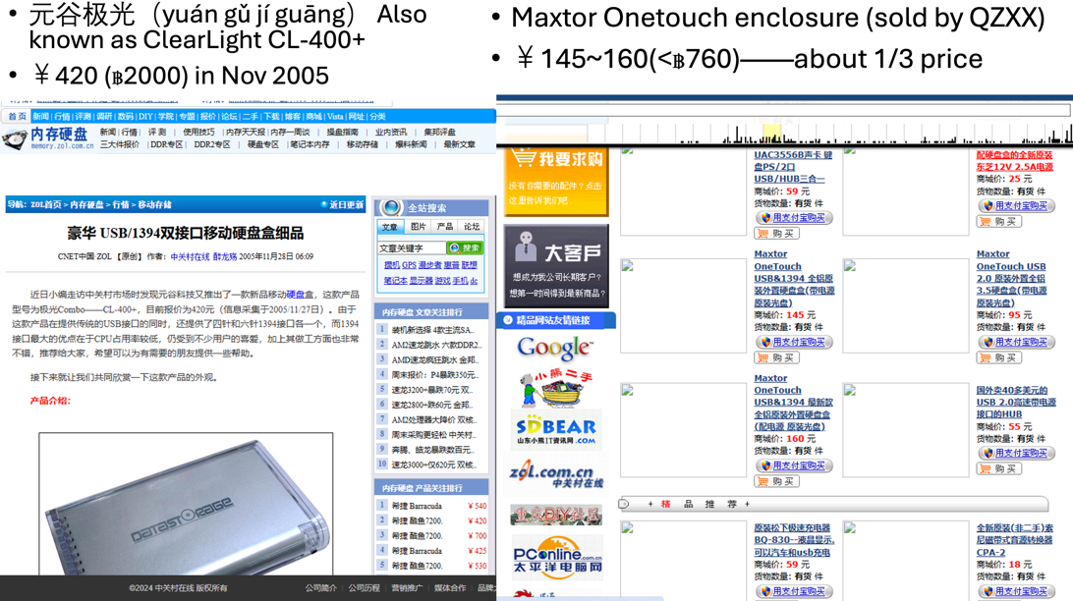Open the zol.com.cn 中关村在线 sidebar logo

555,474
